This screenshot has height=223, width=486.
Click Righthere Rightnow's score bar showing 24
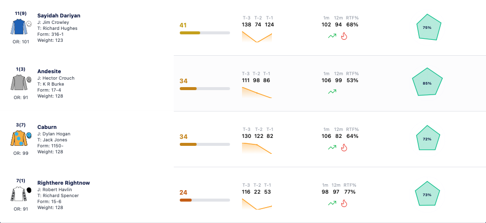[205, 200]
